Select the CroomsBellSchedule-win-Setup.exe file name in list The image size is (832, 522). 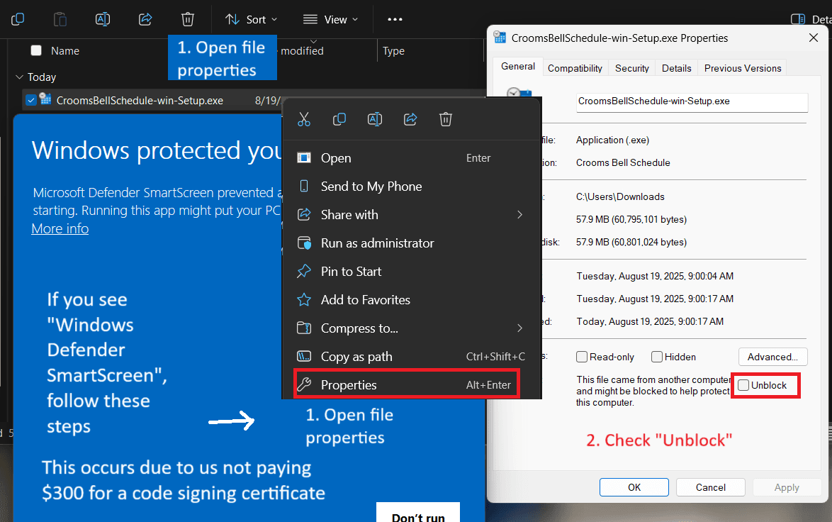coord(140,101)
